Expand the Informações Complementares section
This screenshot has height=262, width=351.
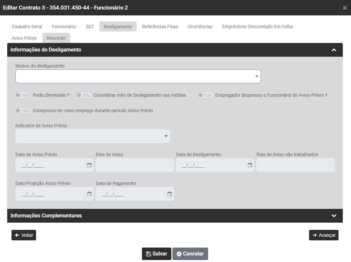[x=334, y=216]
